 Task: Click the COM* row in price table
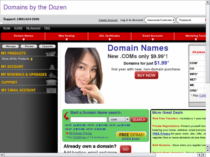[x=198, y=63]
